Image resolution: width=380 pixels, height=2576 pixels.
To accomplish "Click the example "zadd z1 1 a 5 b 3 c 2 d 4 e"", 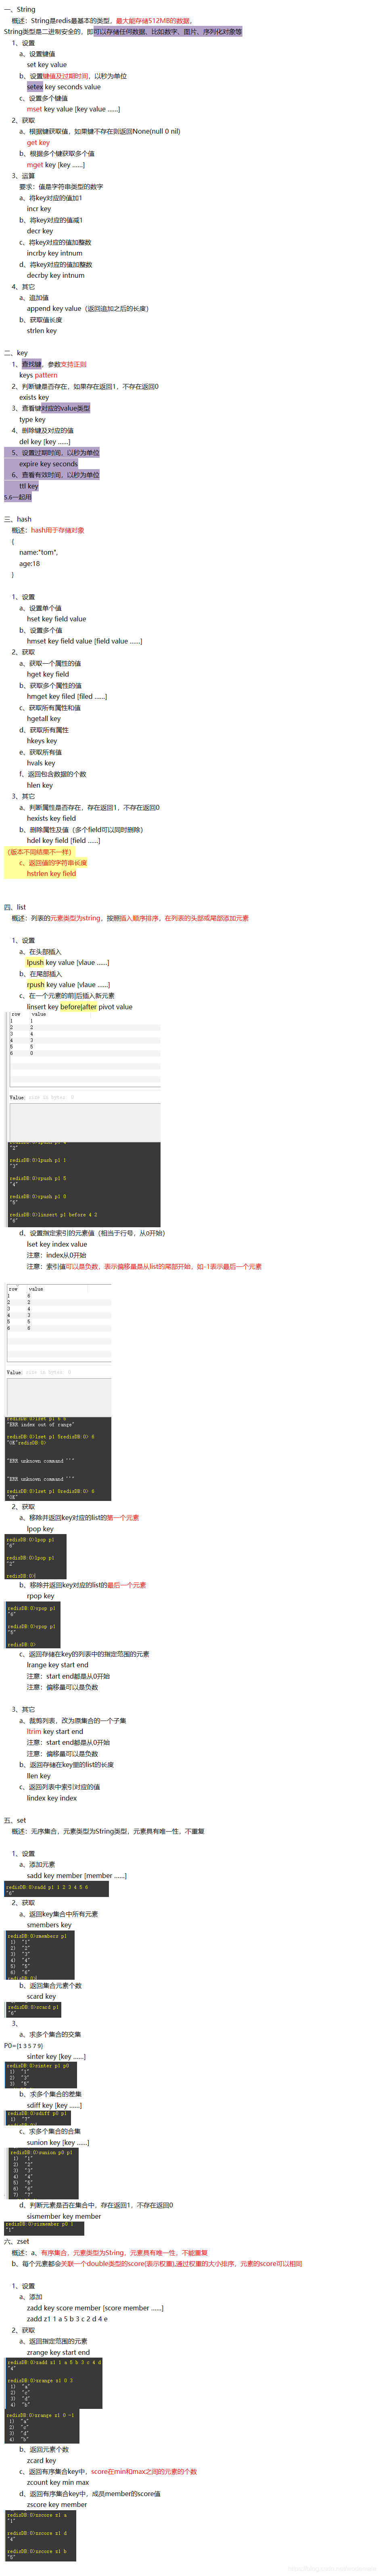I will pyautogui.click(x=67, y=2319).
